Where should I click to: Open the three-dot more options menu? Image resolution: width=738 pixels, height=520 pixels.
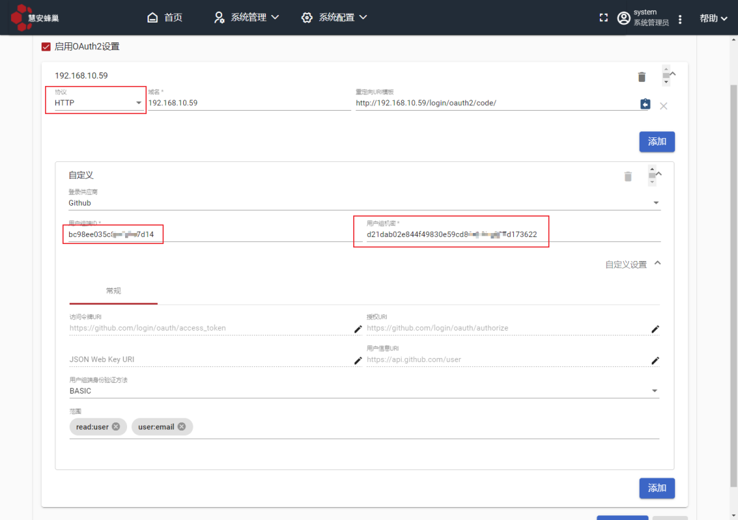(680, 19)
